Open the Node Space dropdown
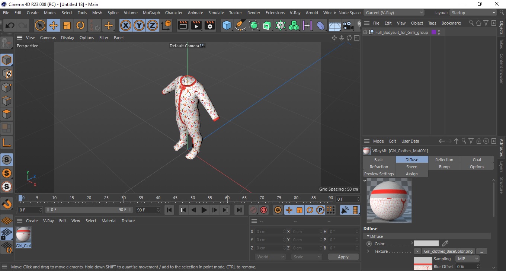The height and width of the screenshot is (271, 506). tap(394, 13)
